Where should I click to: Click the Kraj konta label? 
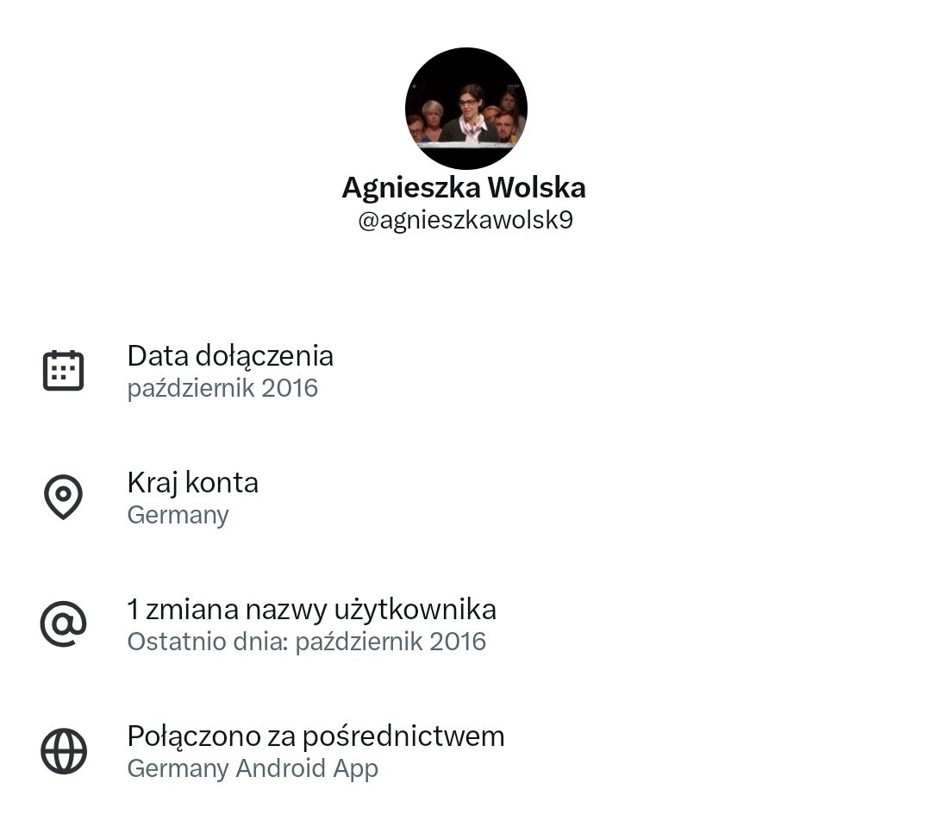(x=193, y=482)
